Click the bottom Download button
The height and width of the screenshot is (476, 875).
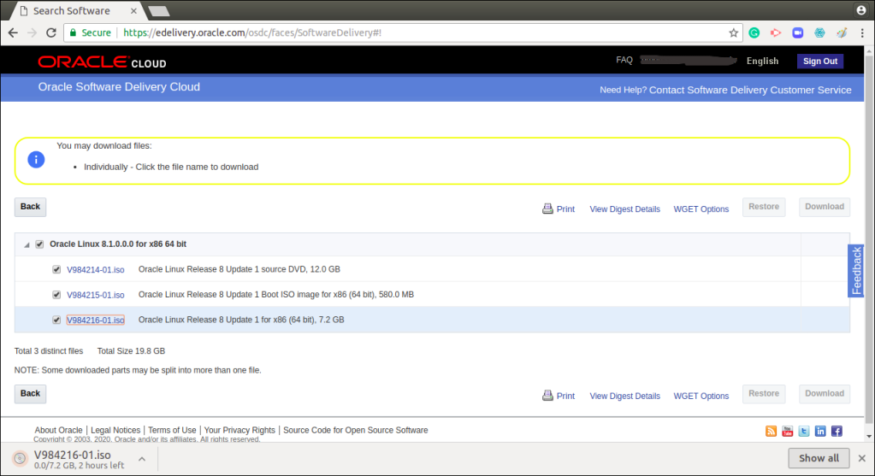(825, 393)
